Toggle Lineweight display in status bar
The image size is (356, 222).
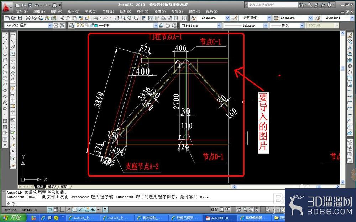coord(99,210)
